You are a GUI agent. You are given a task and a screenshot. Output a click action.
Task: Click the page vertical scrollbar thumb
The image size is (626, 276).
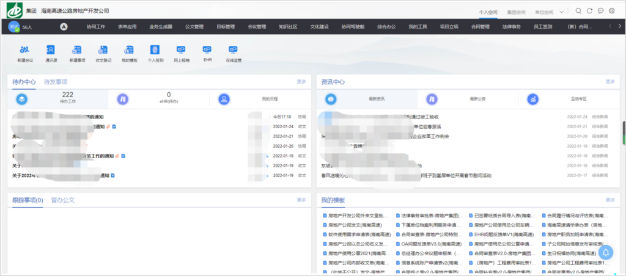tap(624, 131)
